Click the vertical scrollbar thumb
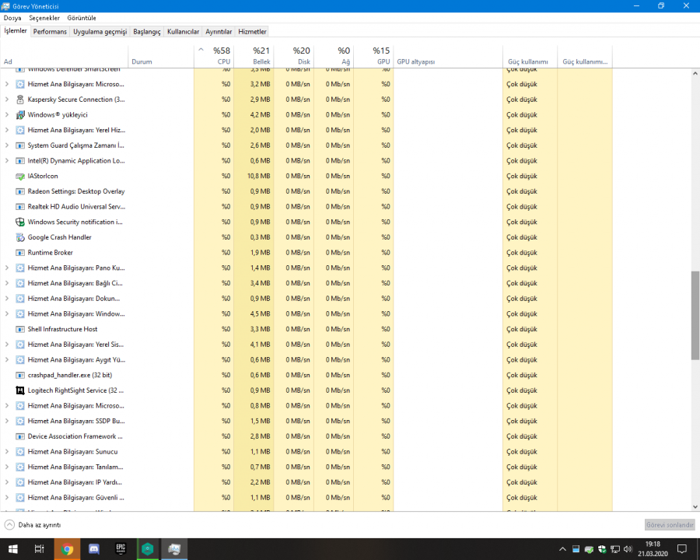The height and width of the screenshot is (560, 700). pos(695,315)
